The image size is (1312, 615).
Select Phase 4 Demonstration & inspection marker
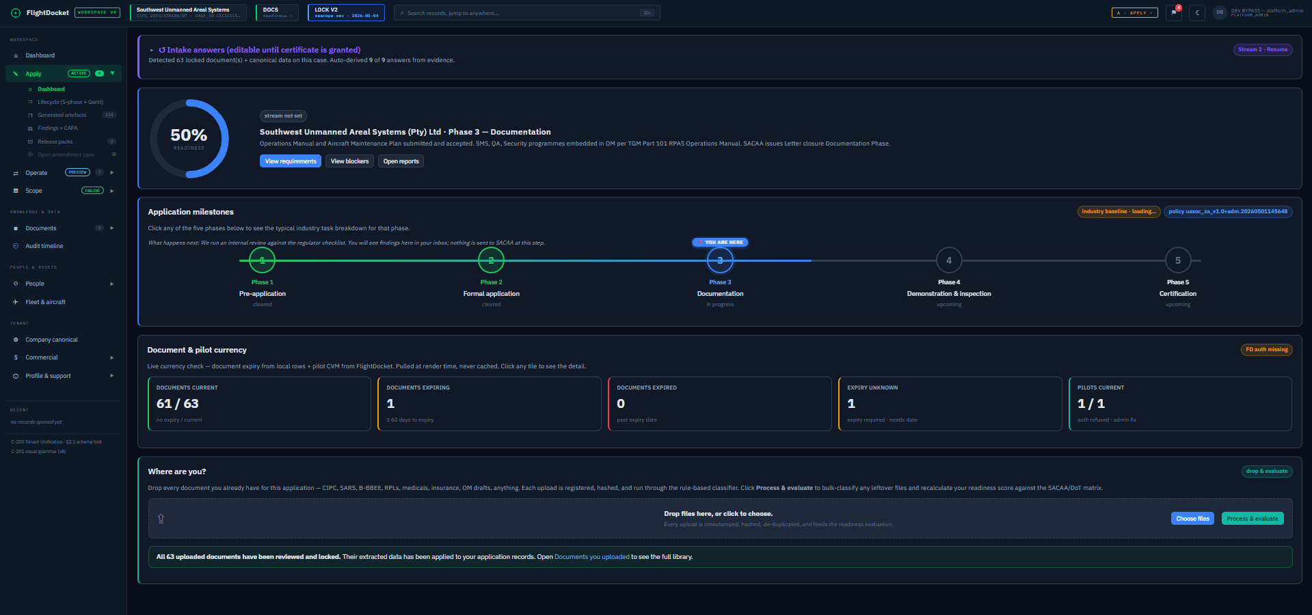[x=949, y=260]
